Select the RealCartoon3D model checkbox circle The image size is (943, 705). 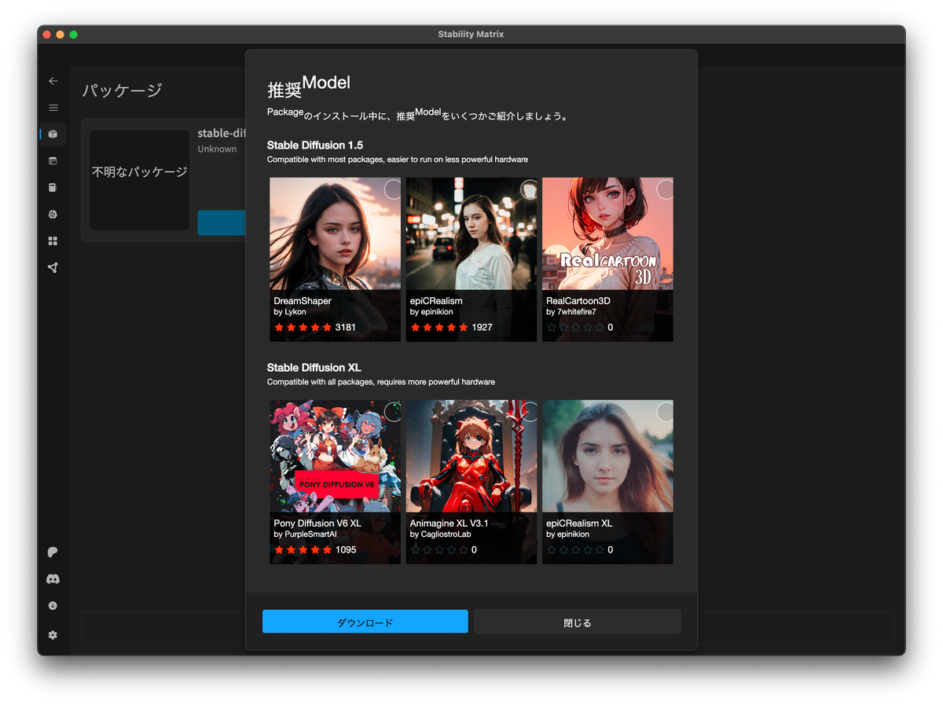pyautogui.click(x=665, y=189)
